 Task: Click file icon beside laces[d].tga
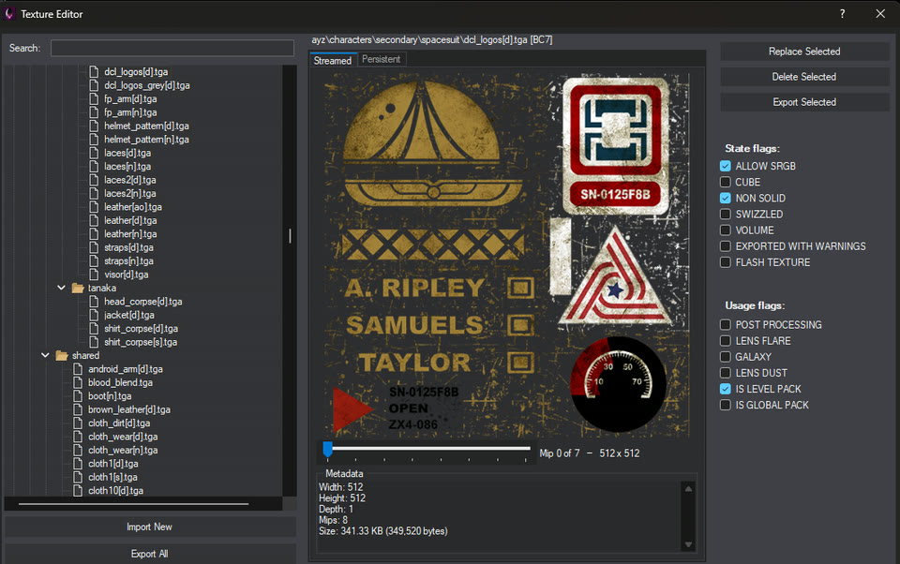[x=94, y=153]
